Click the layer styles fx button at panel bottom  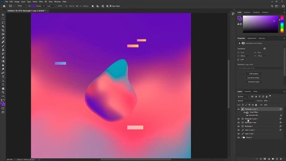tap(261, 159)
